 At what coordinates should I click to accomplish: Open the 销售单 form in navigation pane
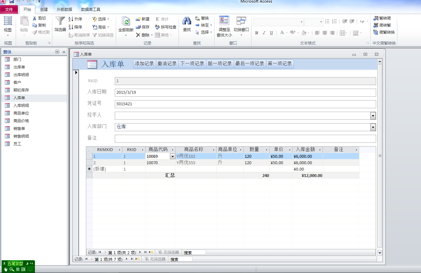[x=19, y=129]
